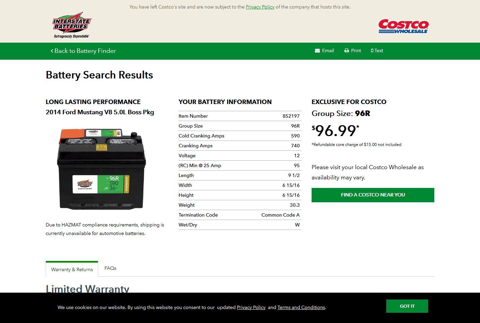The height and width of the screenshot is (323, 480).
Task: Click the Weight value 30.3
Action: click(x=295, y=205)
